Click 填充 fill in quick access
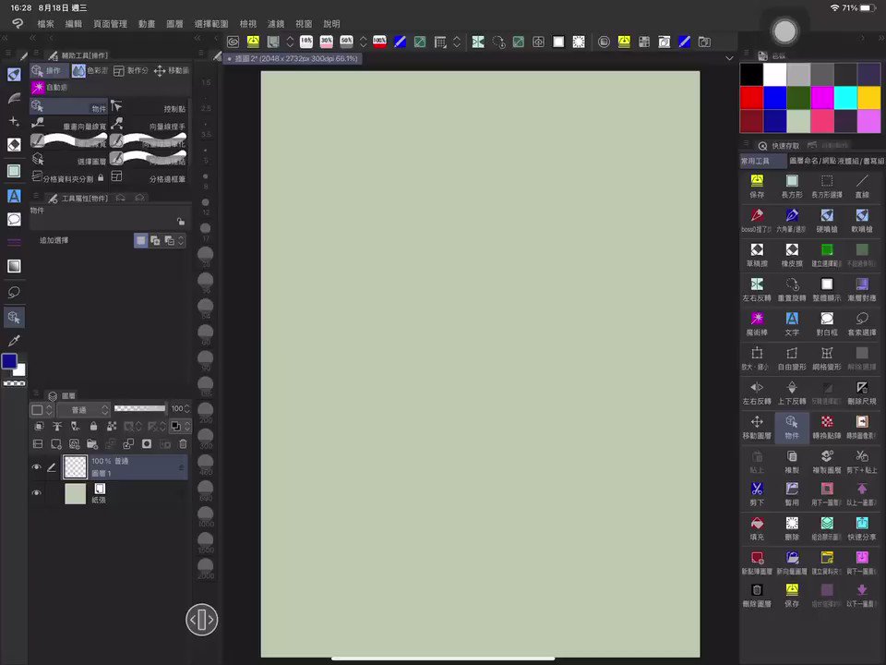 tap(757, 528)
